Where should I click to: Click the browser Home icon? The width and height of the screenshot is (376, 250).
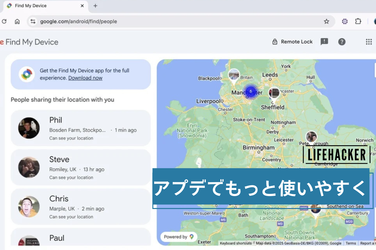pos(17,21)
